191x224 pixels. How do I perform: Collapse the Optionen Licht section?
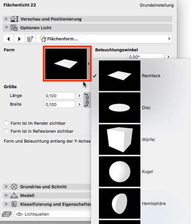pos(6,27)
